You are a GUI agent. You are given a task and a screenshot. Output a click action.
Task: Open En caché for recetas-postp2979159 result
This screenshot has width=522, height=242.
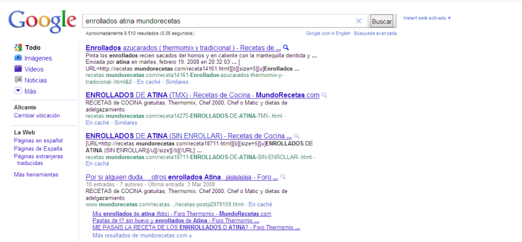[260, 204]
